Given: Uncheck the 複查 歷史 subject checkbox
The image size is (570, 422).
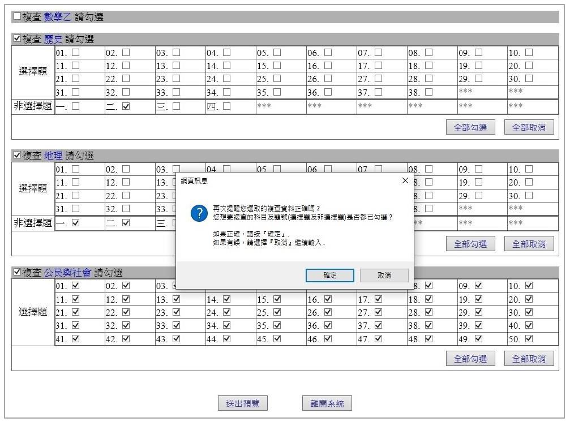Looking at the screenshot, I should [17, 39].
